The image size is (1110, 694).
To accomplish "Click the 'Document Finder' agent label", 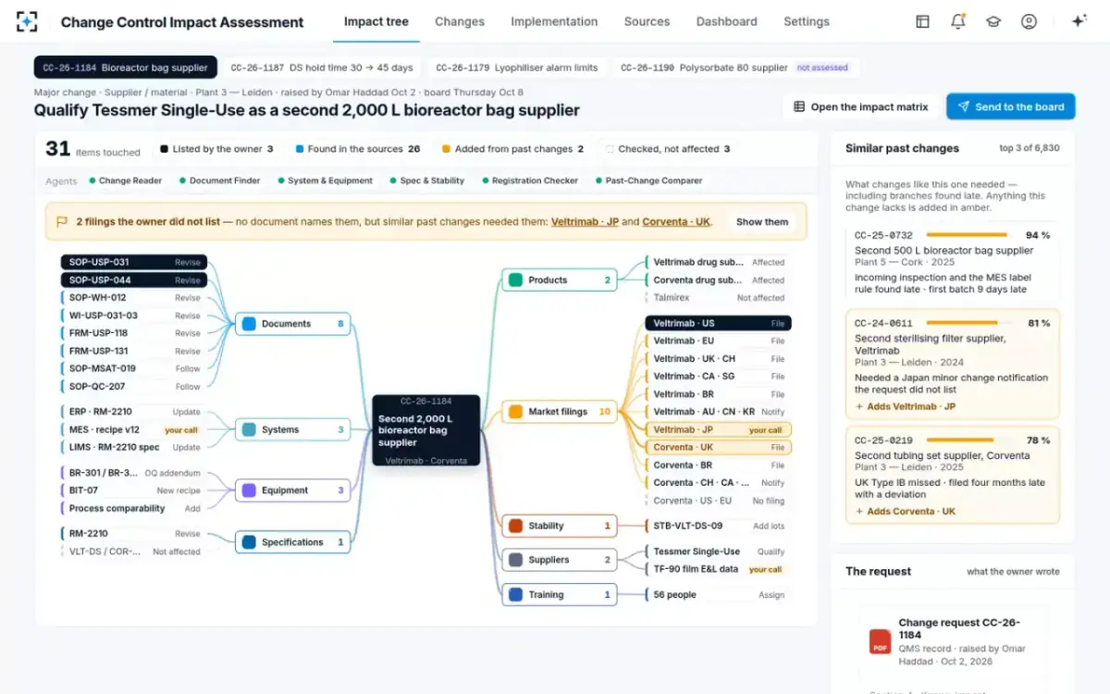I will click(x=225, y=180).
